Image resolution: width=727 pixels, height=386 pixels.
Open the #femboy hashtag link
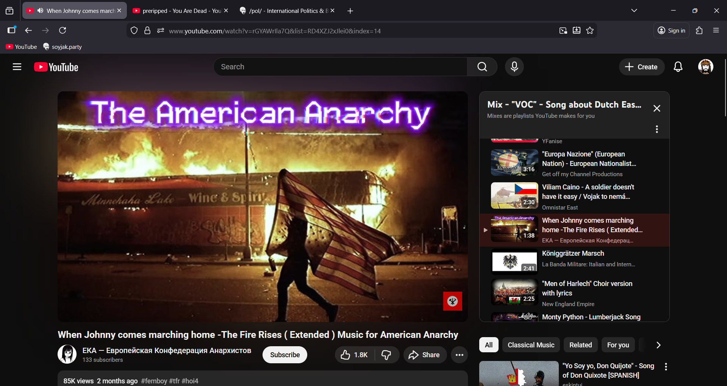(154, 381)
